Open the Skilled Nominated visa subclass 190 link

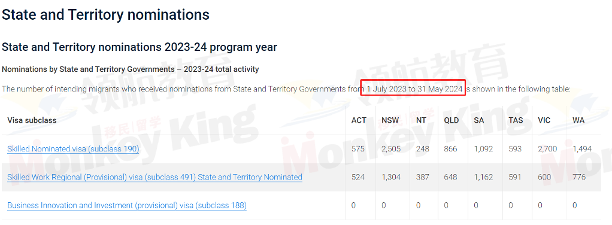click(x=73, y=149)
